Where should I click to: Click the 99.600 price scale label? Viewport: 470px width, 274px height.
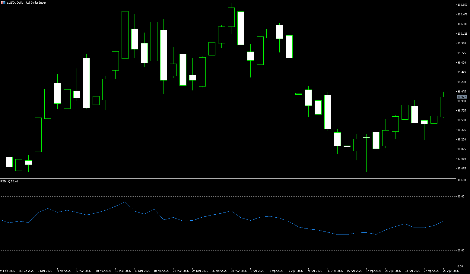click(462, 63)
